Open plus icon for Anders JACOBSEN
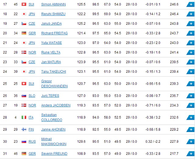The image size is (195, 160). click(x=190, y=105)
